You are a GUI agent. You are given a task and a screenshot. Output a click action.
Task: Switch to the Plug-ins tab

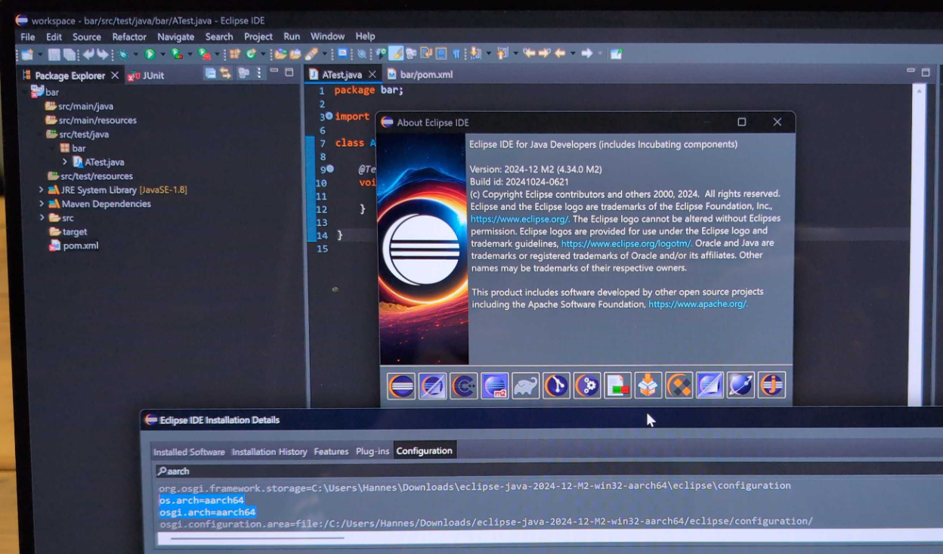tap(373, 451)
